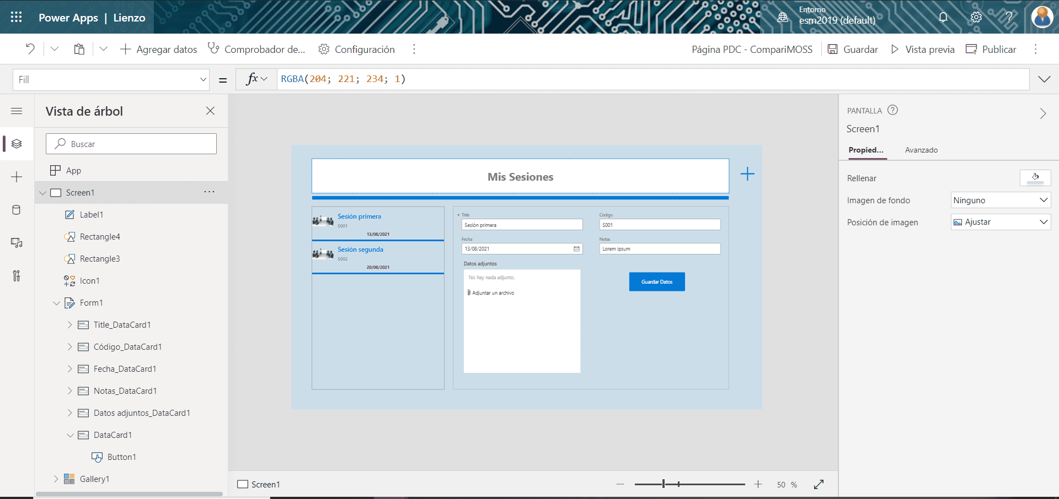The height and width of the screenshot is (499, 1059).
Task: Open the Comprobador de aplicaciones checker
Action: [256, 49]
